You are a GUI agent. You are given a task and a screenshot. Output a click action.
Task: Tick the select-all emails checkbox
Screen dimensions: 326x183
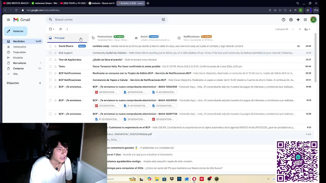[x=50, y=29]
